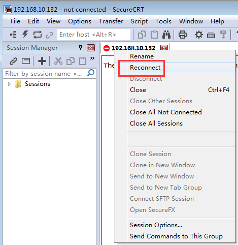This screenshot has width=238, height=245.
Task: Open the Edit menu
Action: [x=33, y=21]
